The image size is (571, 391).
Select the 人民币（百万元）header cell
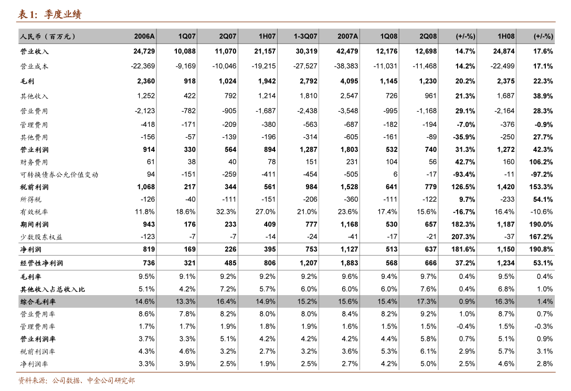[x=48, y=37]
